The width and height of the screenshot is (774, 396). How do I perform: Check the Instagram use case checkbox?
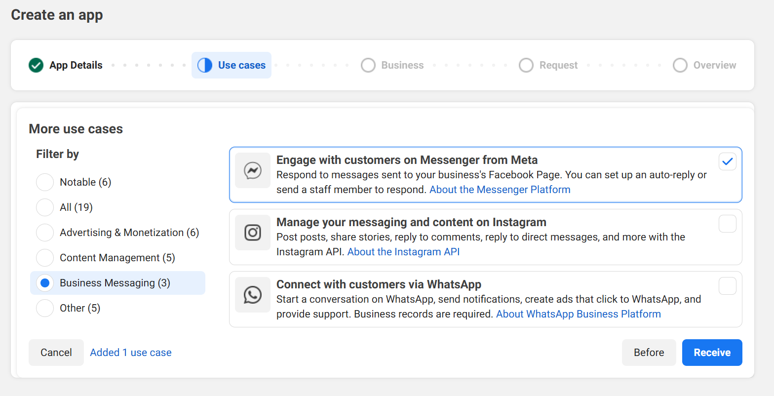[x=727, y=224]
